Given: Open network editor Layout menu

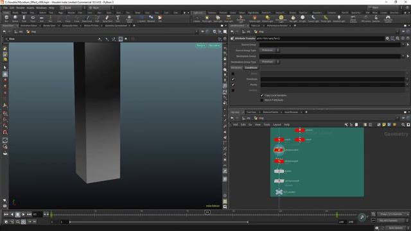Looking at the screenshot, I should [277, 124].
